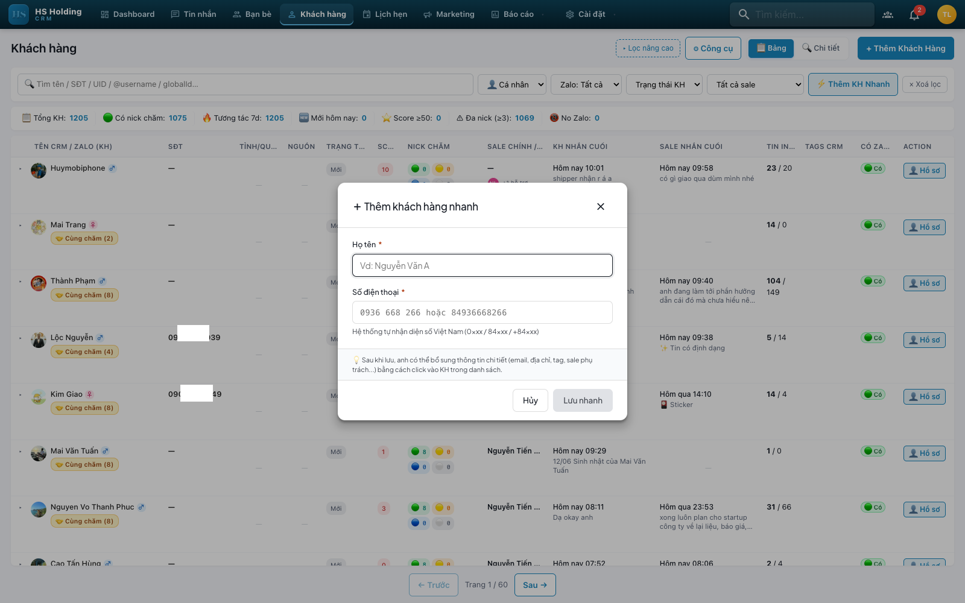
Task: Open the Công cụ button
Action: pos(713,48)
